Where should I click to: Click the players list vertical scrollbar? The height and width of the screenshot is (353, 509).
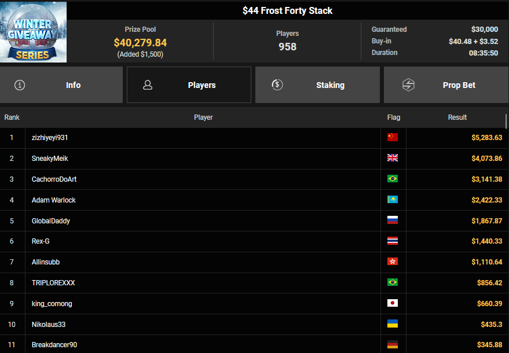coord(507,121)
